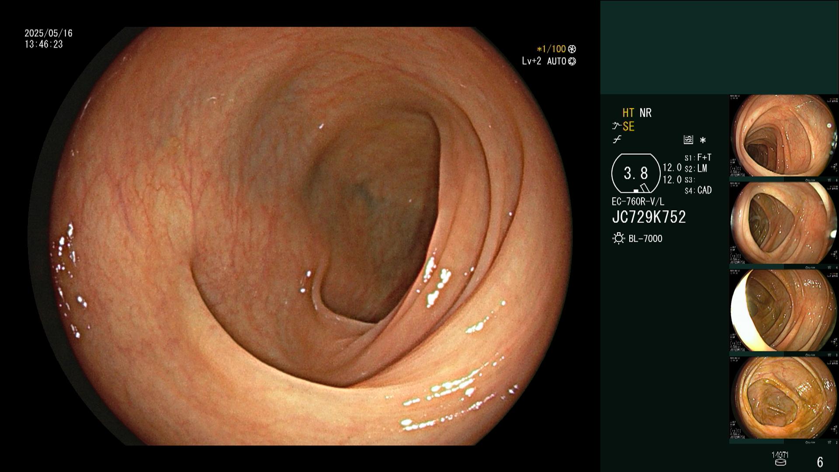This screenshot has height=472, width=839.
Task: Click the Lv+2 brightness level
Action: pyautogui.click(x=532, y=61)
